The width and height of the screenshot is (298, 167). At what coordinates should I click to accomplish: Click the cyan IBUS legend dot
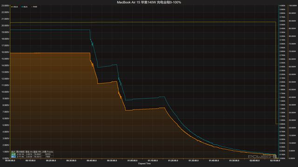22,7
